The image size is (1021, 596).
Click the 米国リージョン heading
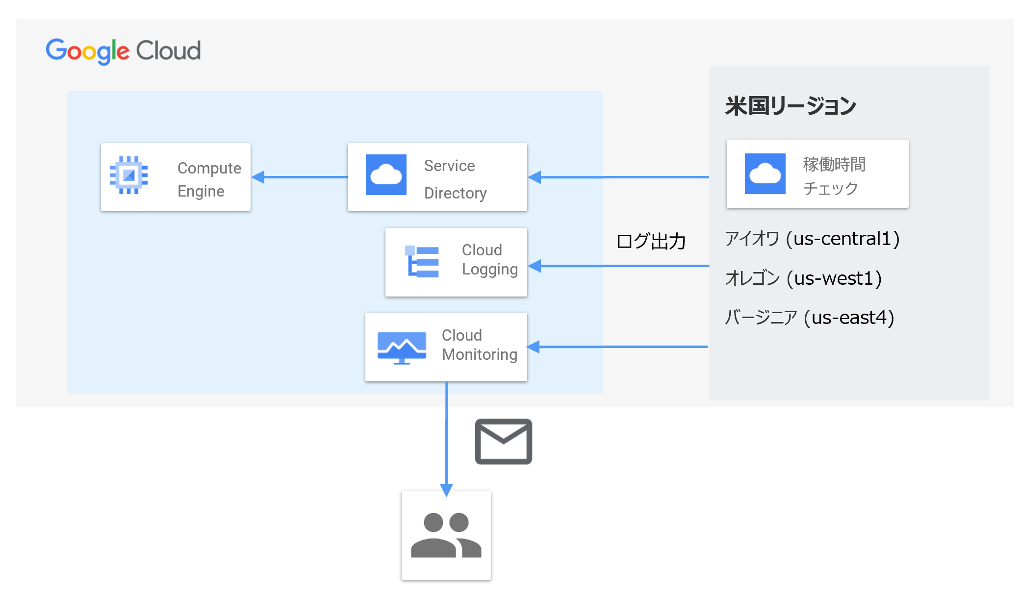click(x=791, y=106)
